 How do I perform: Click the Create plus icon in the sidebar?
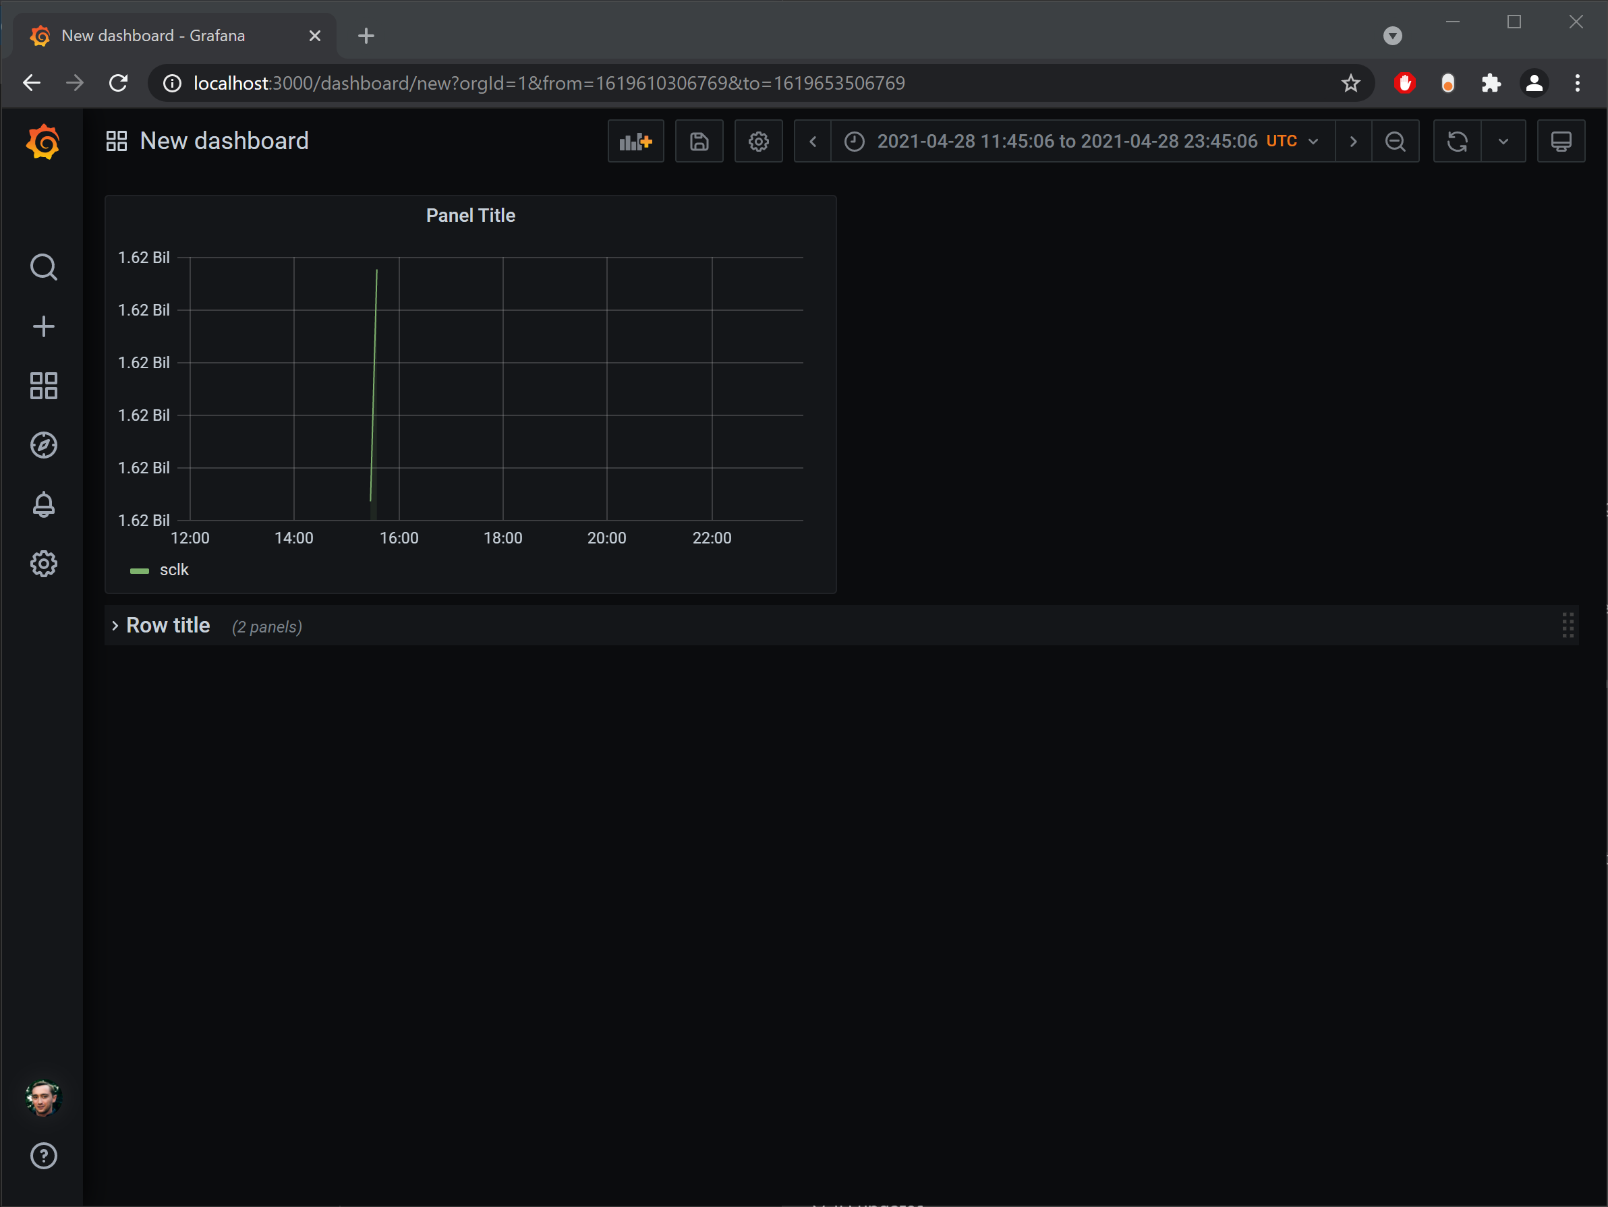coord(44,326)
